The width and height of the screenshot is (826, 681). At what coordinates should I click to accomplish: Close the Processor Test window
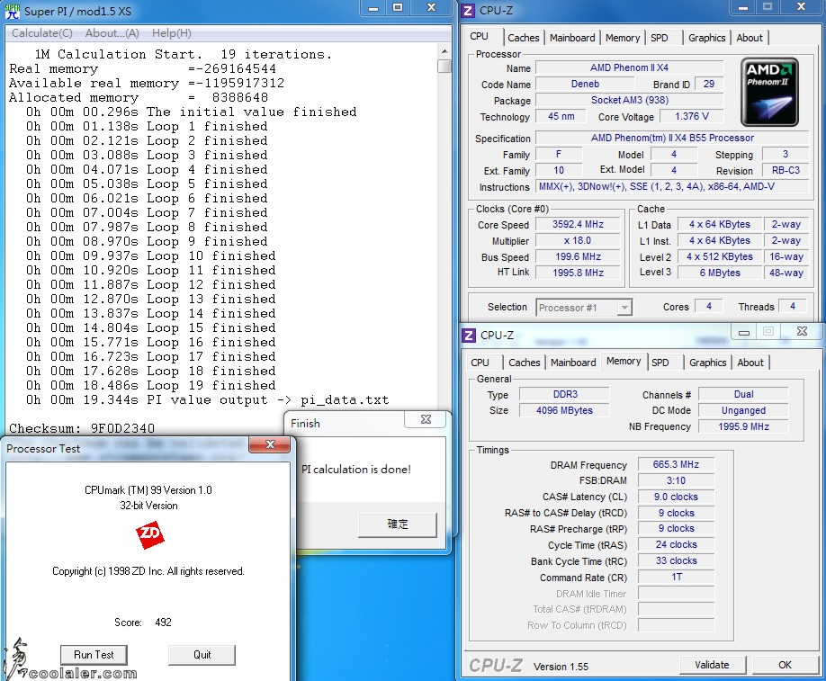(x=269, y=446)
